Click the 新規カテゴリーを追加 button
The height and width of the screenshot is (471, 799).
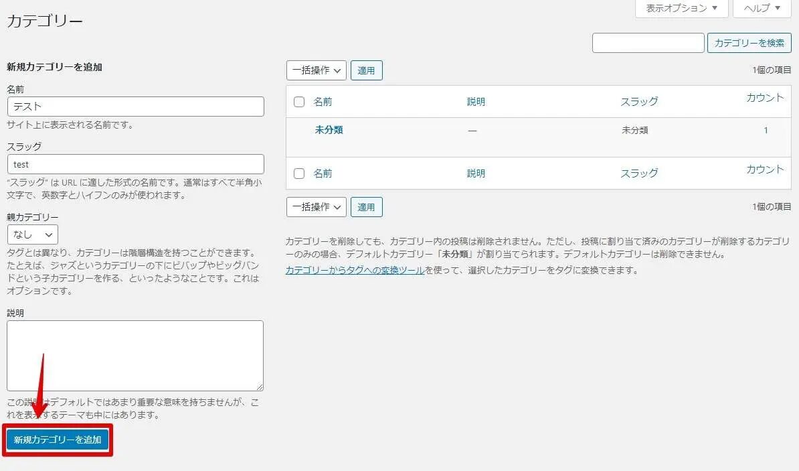pyautogui.click(x=58, y=440)
